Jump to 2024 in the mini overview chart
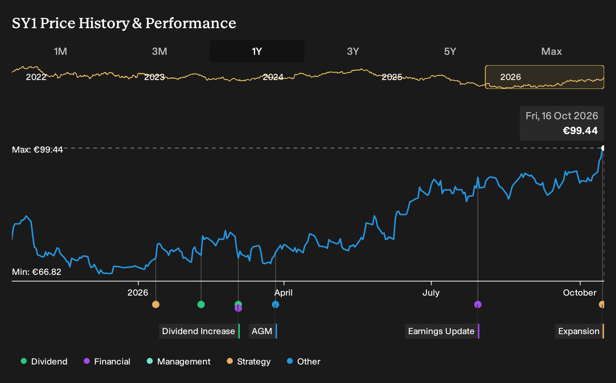Viewport: 616px width, 383px height. pos(273,77)
